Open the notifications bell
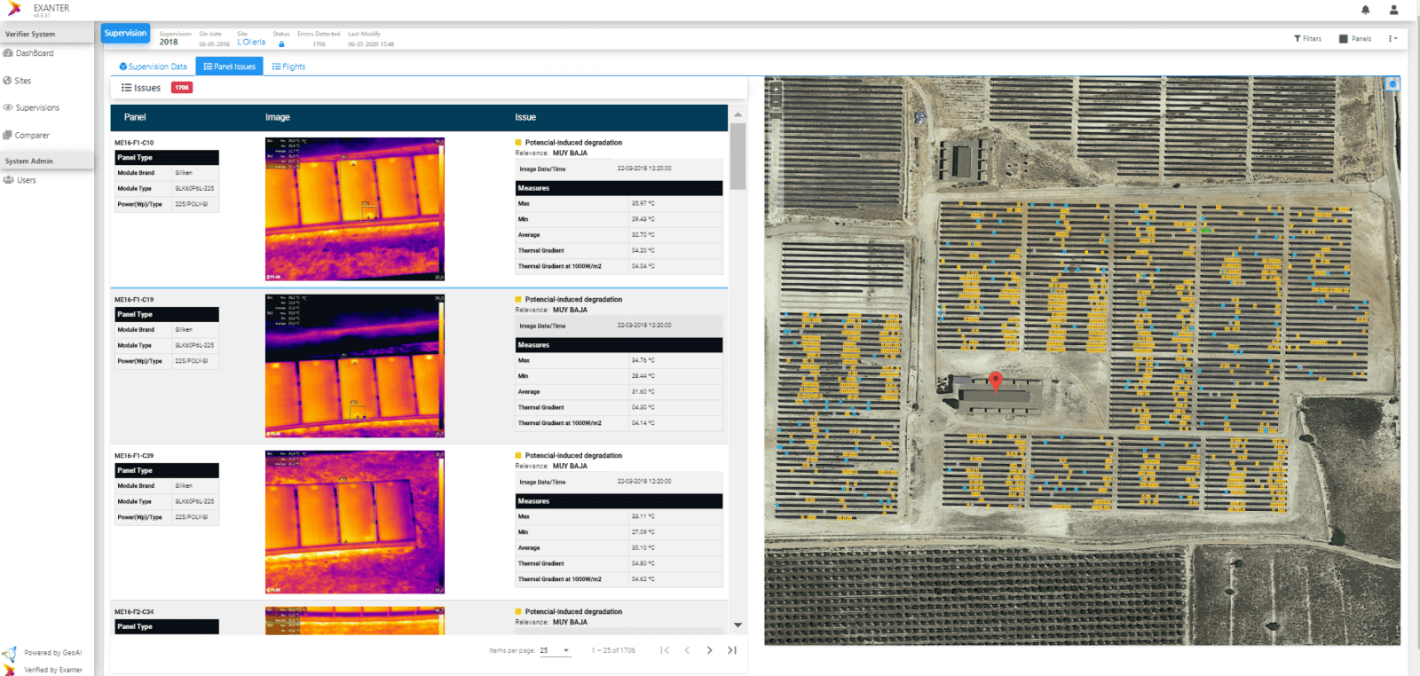 coord(1366,10)
